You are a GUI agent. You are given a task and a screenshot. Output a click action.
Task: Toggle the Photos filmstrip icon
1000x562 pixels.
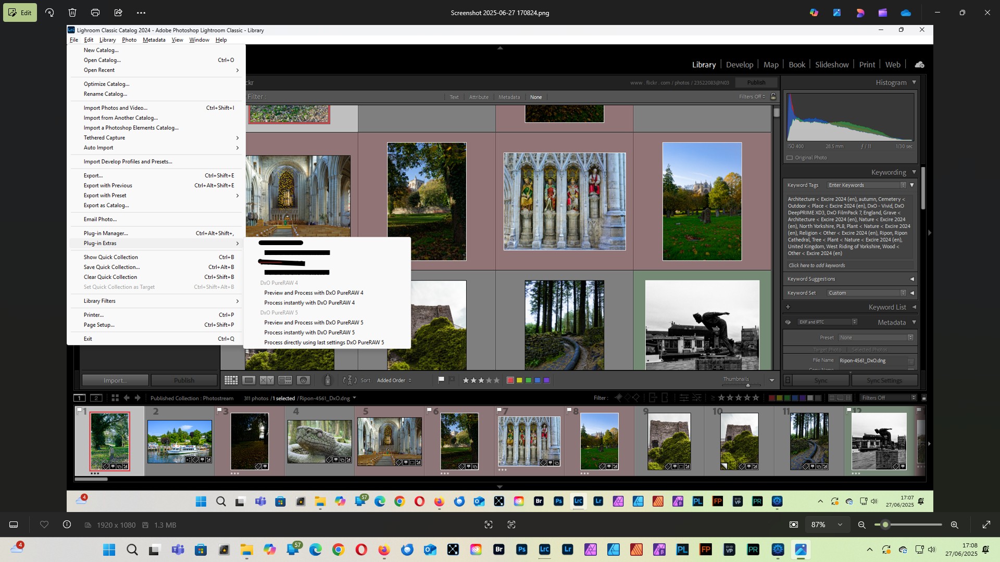coord(14,525)
